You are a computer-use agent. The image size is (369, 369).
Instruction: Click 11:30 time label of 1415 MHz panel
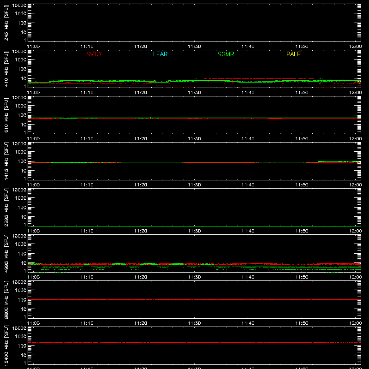coord(194,185)
